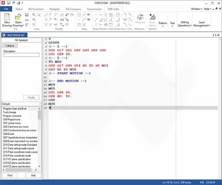The image size is (222, 185).
Task: Click the macro list horizontal scroll right arrow
Action: (36, 170)
